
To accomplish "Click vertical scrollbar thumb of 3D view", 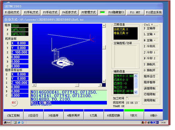I will [x=104, y=47].
